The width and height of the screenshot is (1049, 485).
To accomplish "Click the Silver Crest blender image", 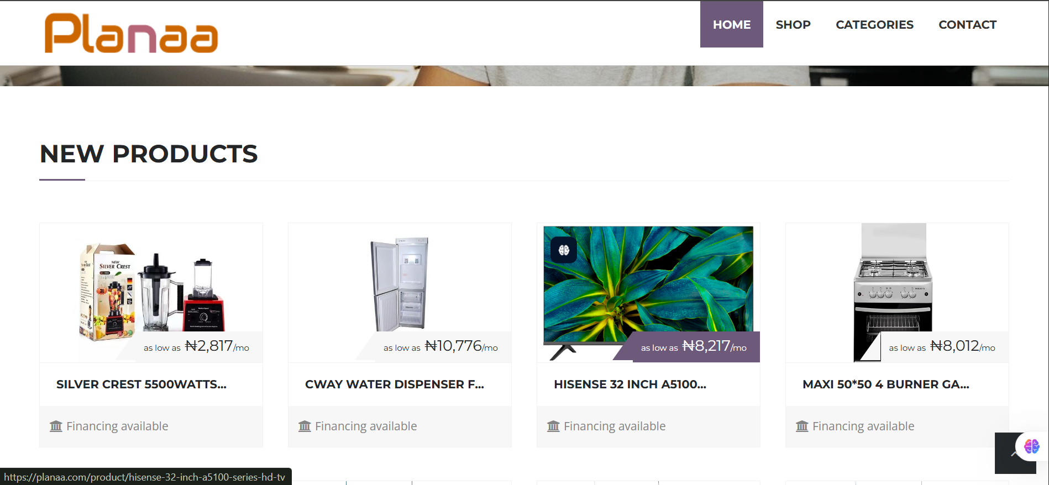I will pos(151,291).
